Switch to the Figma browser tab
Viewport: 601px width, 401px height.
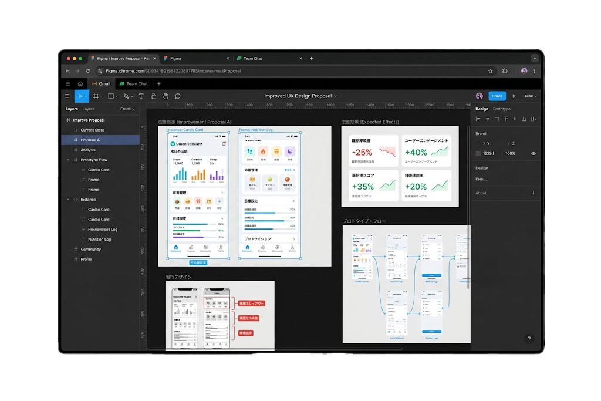tap(196, 59)
